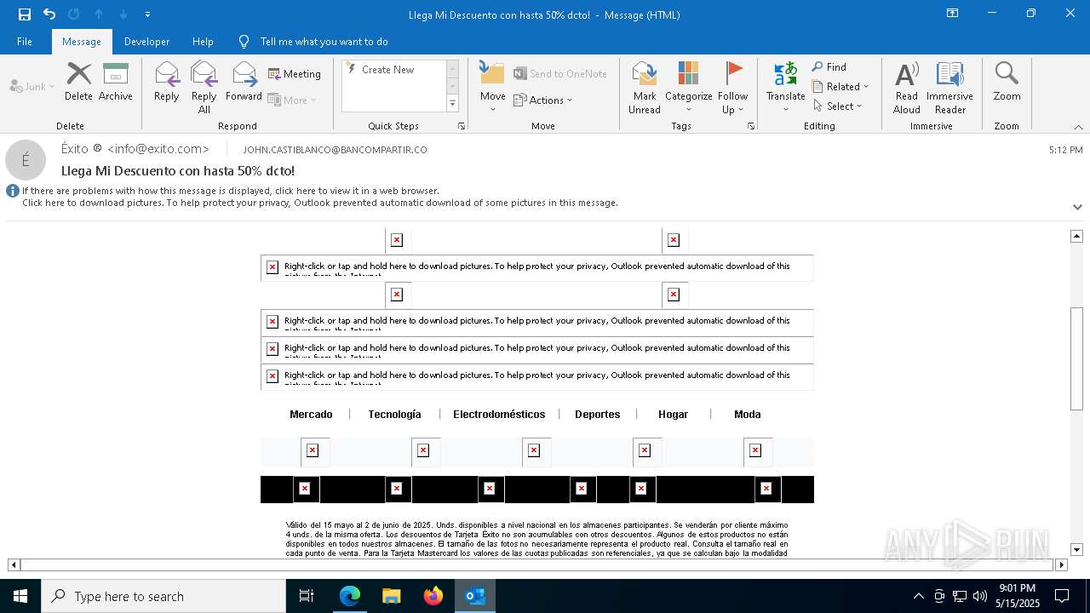Launch Microsoft Edge from taskbar

pos(350,596)
